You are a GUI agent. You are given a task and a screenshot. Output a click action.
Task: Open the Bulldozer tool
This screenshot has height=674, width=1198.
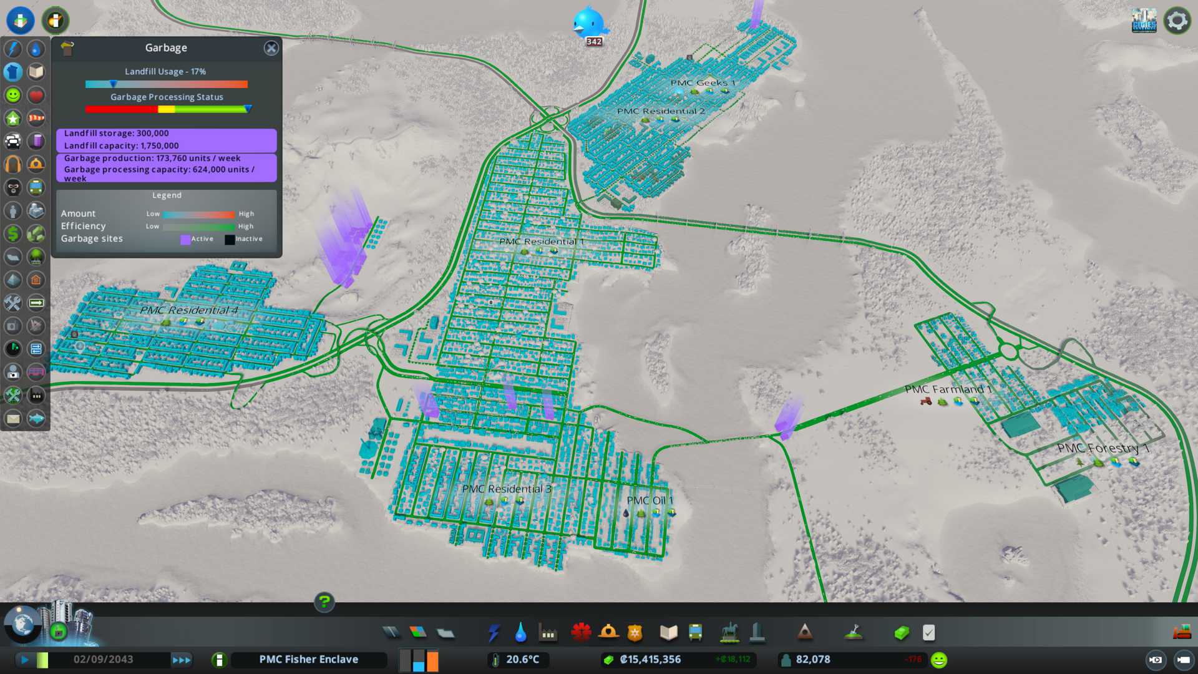[1182, 633]
